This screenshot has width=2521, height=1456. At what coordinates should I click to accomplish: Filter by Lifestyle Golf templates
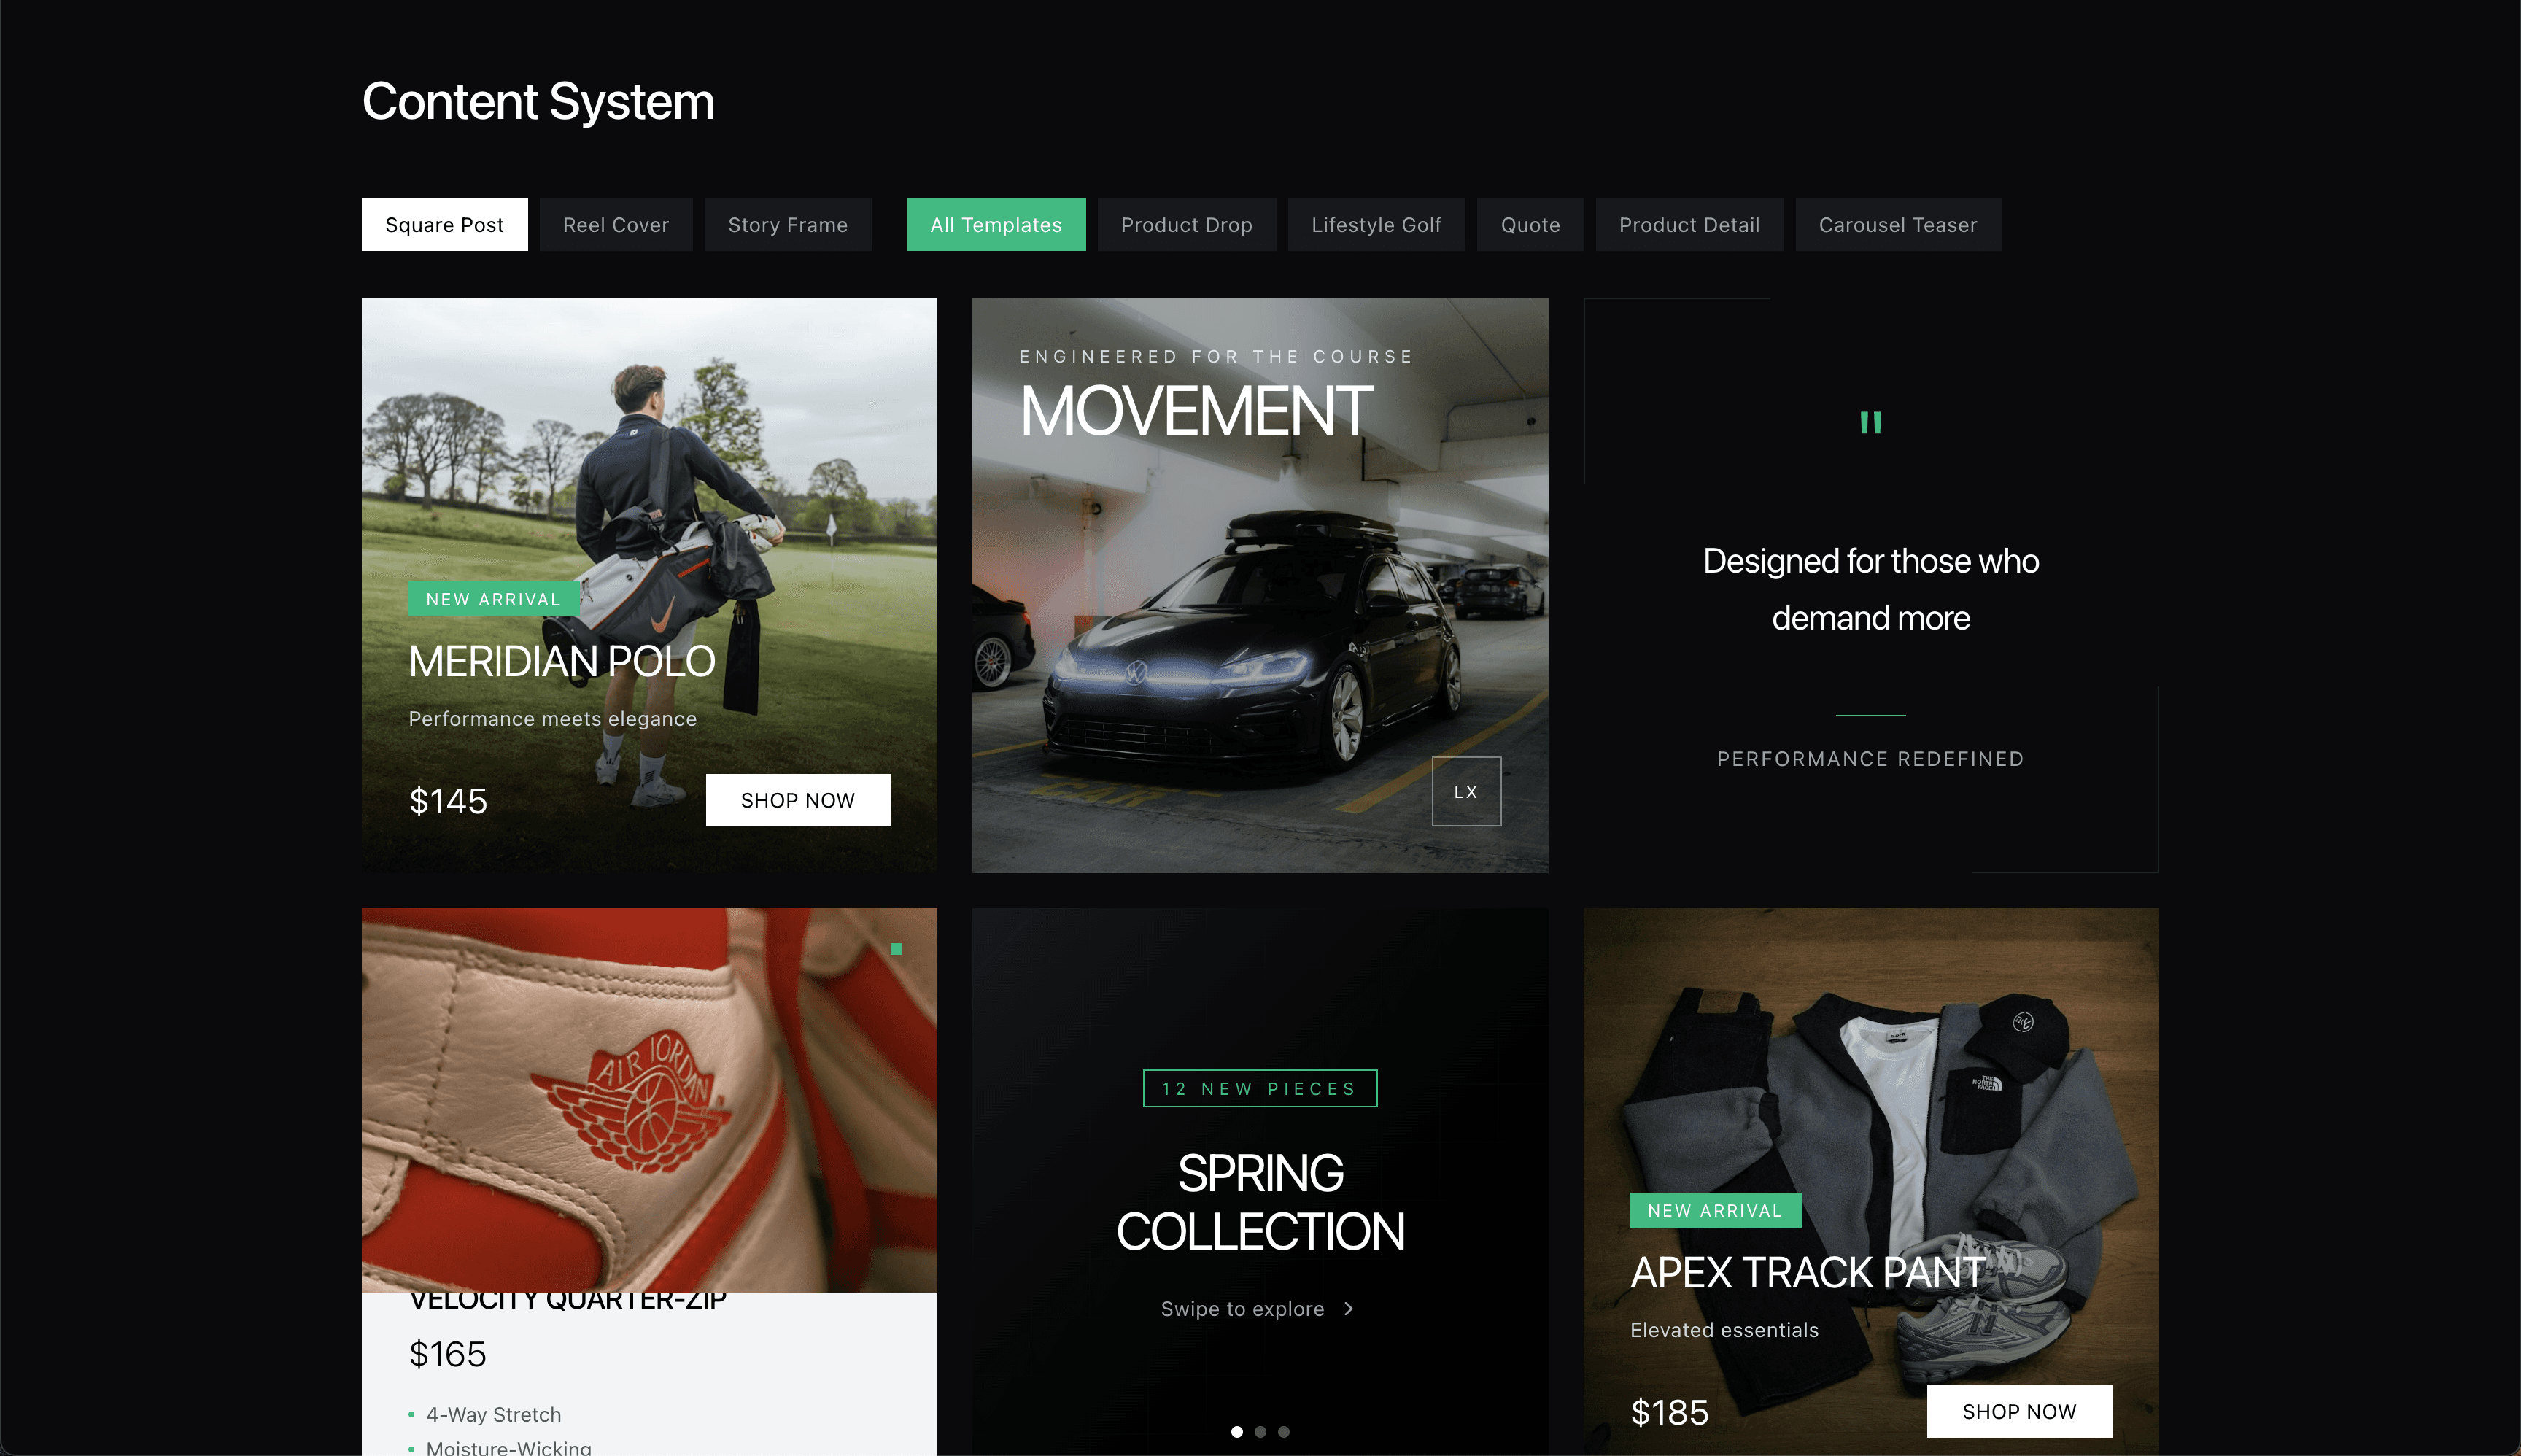[x=1375, y=225]
